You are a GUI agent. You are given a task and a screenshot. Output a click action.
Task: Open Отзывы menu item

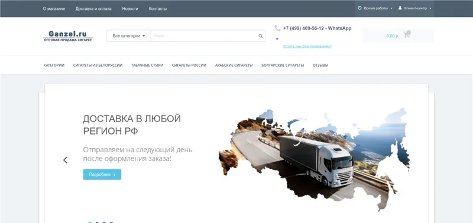[x=320, y=65]
